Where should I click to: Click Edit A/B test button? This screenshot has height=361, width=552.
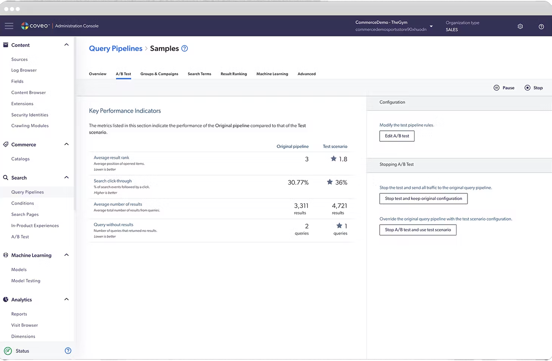pos(397,136)
